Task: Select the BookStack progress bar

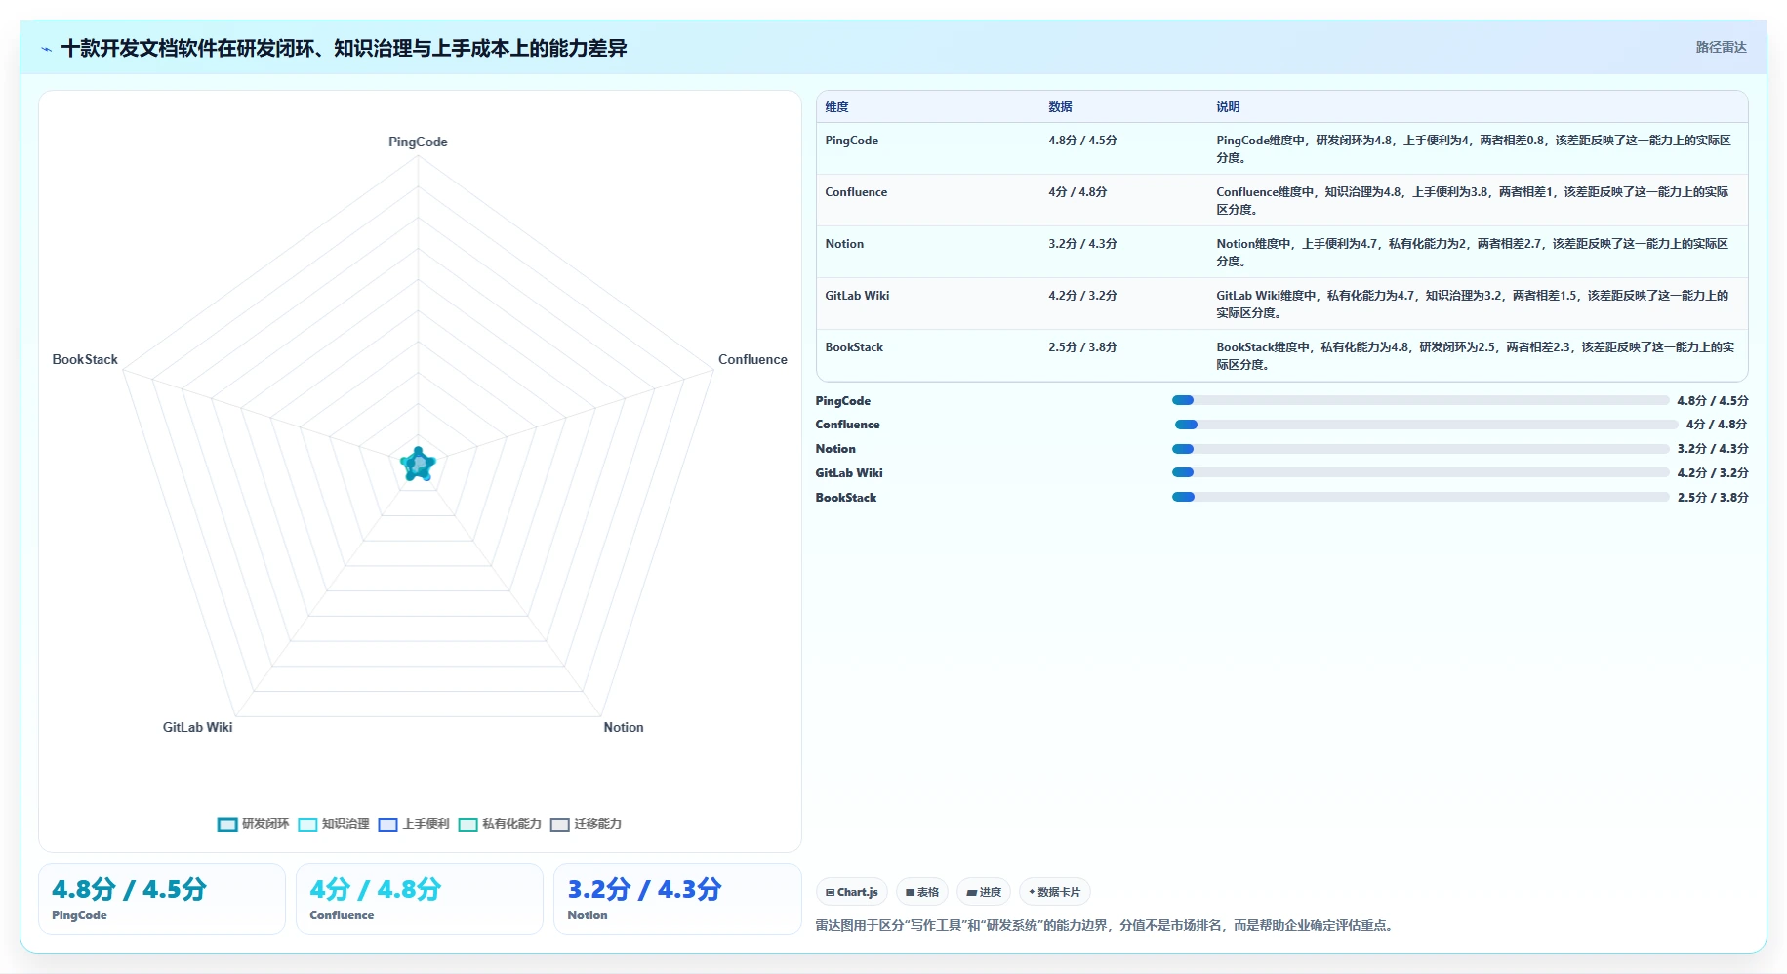Action: [x=1420, y=497]
